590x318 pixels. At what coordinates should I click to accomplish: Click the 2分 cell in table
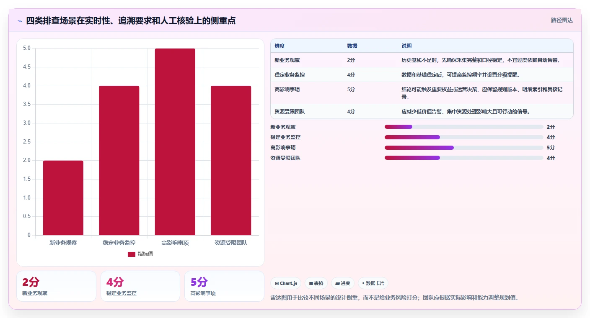pyautogui.click(x=351, y=60)
